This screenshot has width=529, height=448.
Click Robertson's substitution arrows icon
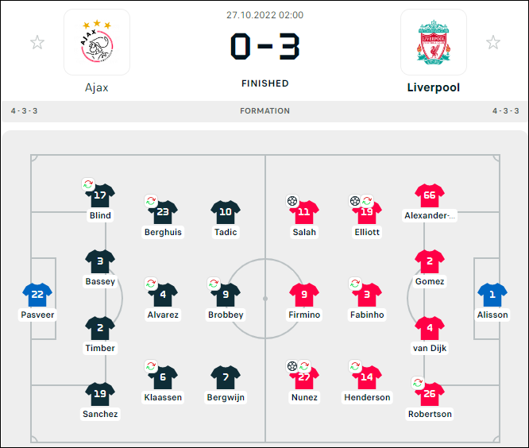click(418, 383)
